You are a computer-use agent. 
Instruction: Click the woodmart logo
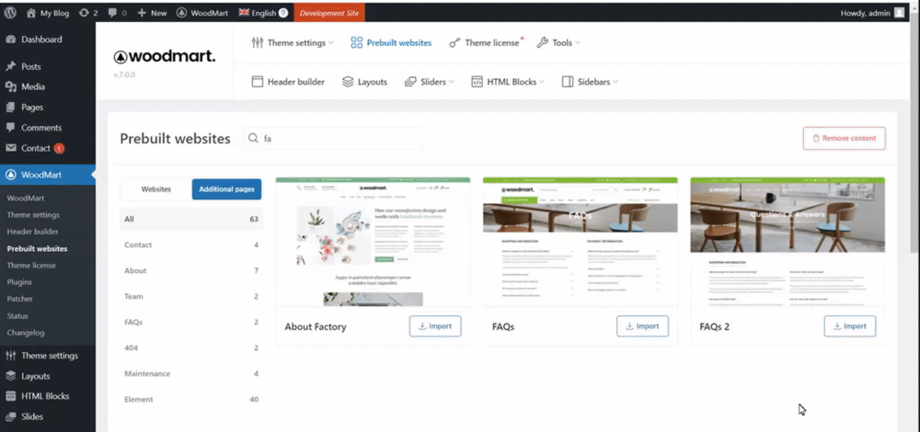(165, 57)
